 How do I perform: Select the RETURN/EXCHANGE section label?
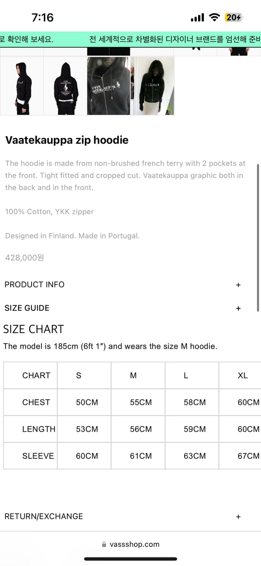[44, 516]
